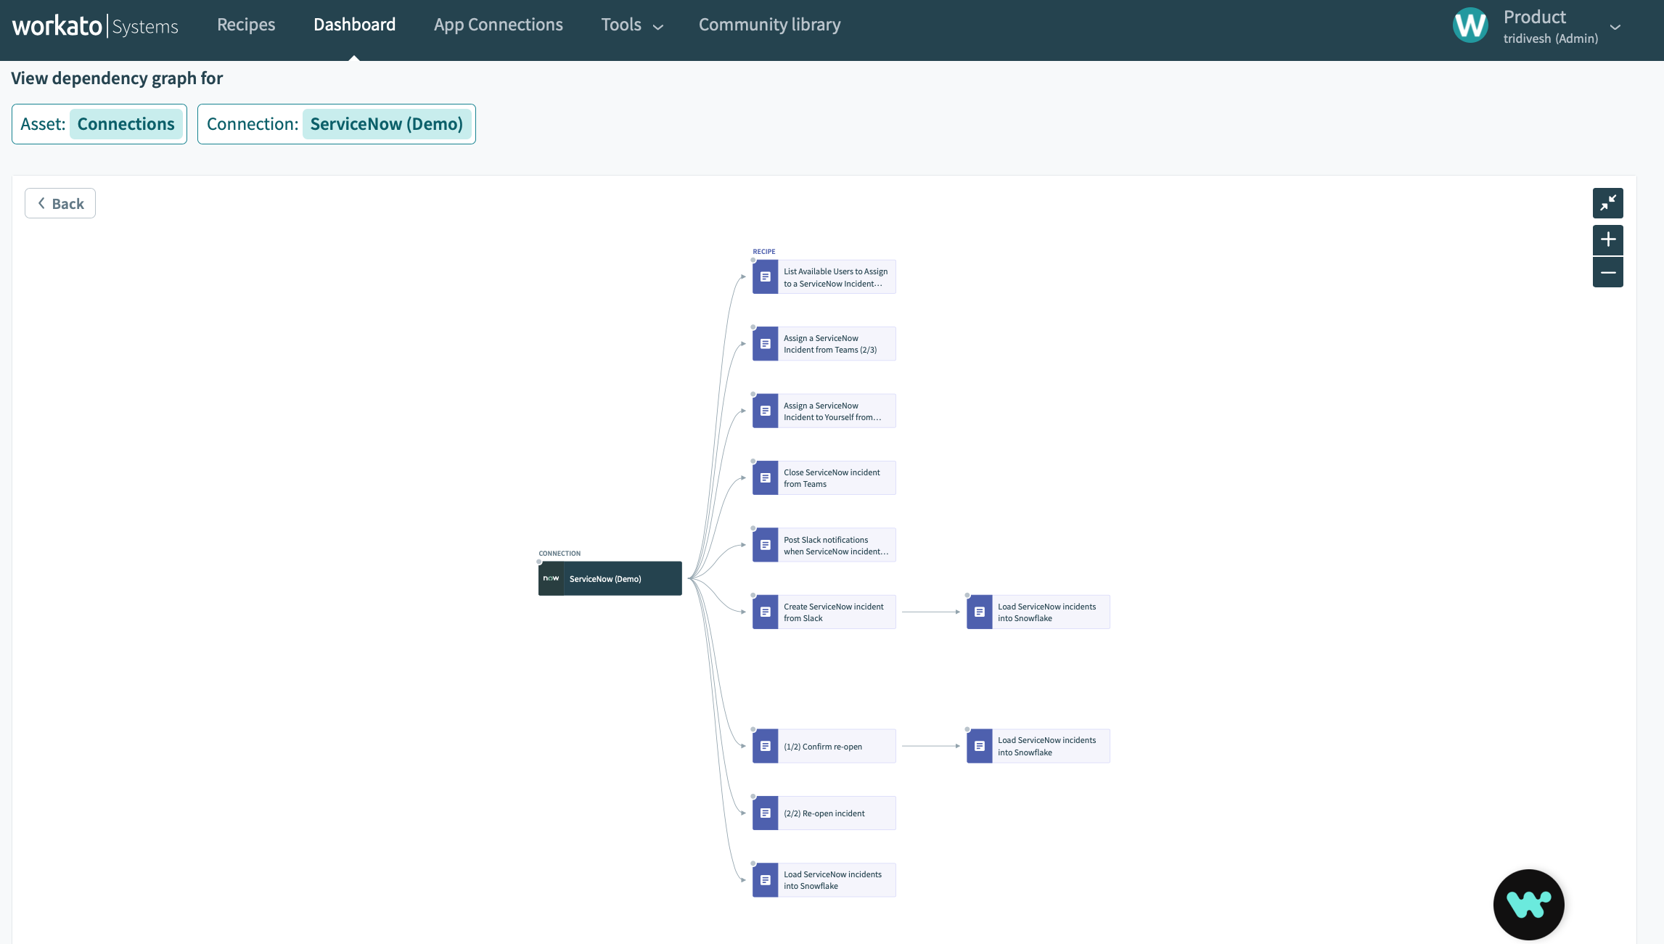Click icon of Load incidents node beside Confirm re-open

tap(979, 746)
